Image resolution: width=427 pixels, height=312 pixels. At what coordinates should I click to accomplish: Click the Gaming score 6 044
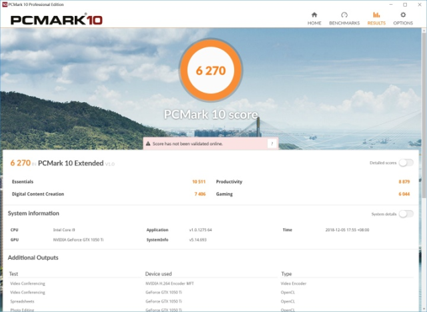point(404,194)
